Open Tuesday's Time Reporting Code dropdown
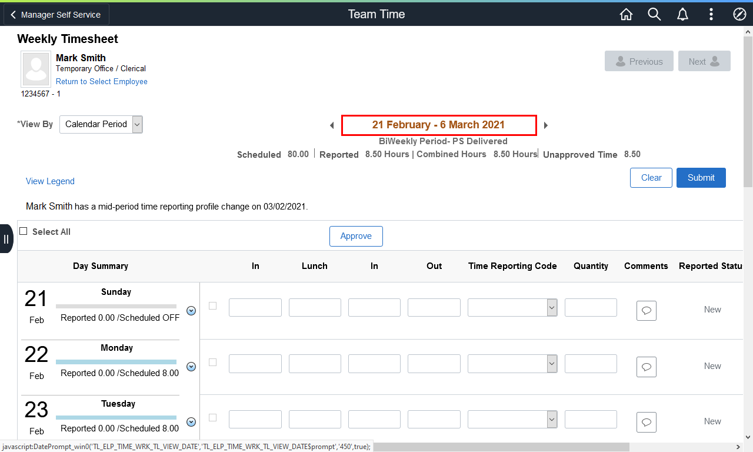 (512, 419)
